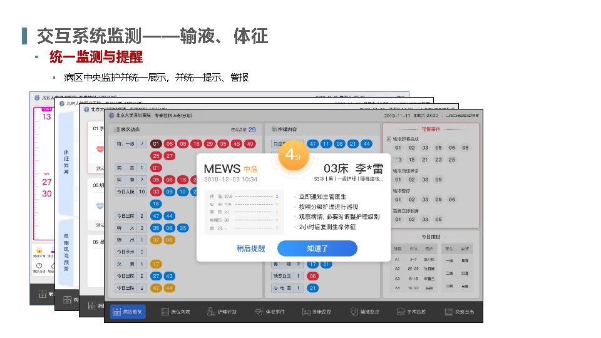The width and height of the screenshot is (601, 338).
Task: Click icon beside 输液即将完成 heading
Action: [389, 139]
